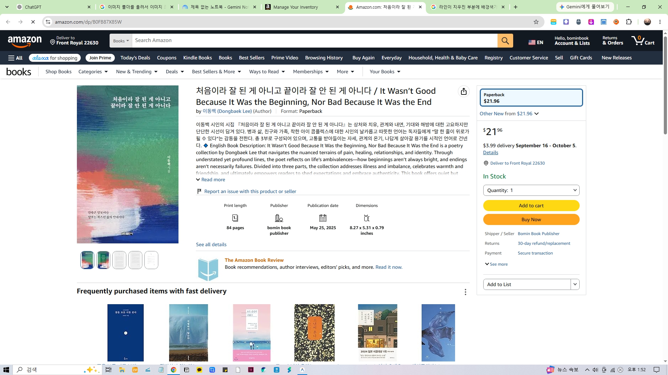The height and width of the screenshot is (375, 668).
Task: Click the Search Amazon input field
Action: click(x=315, y=41)
